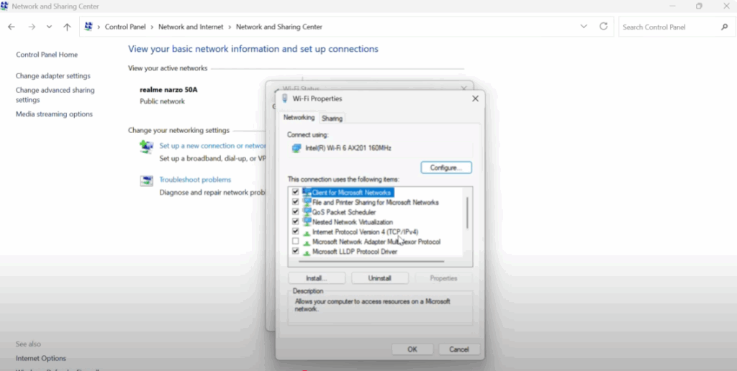Image resolution: width=737 pixels, height=371 pixels.
Task: Open Media streaming options
Action: pyautogui.click(x=54, y=114)
